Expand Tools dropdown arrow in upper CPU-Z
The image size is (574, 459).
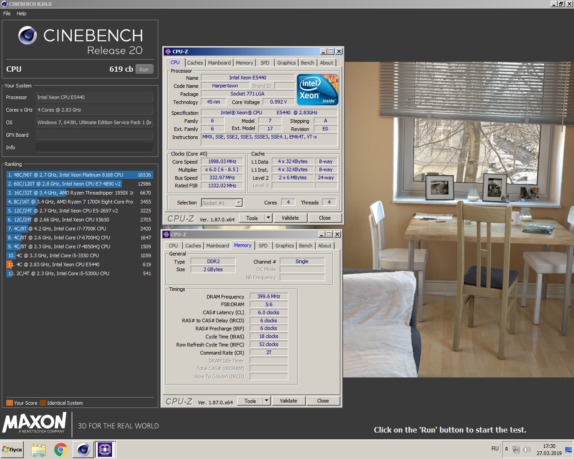coord(268,218)
